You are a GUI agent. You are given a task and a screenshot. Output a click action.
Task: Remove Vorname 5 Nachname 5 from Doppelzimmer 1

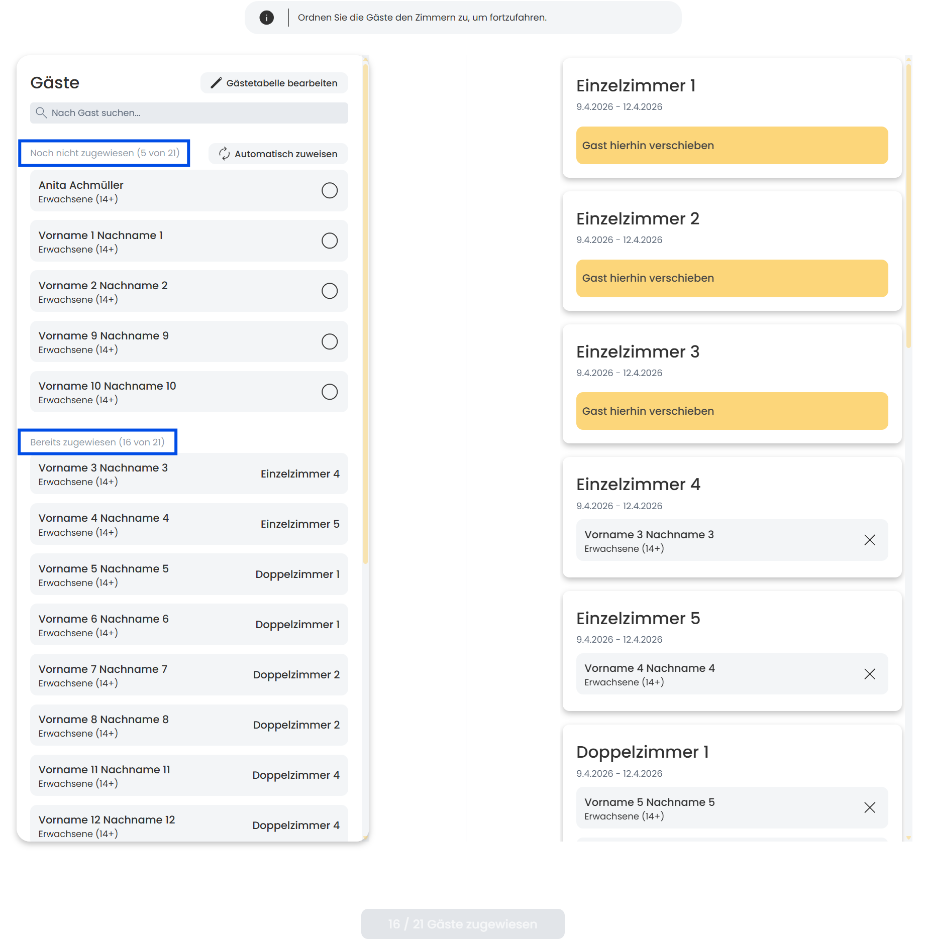tap(869, 807)
